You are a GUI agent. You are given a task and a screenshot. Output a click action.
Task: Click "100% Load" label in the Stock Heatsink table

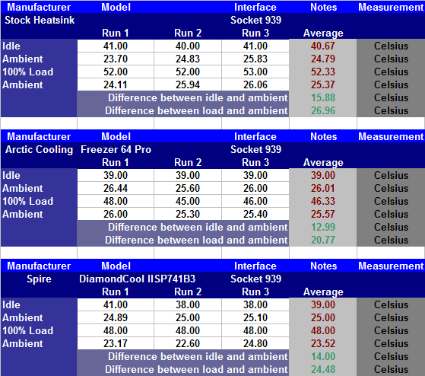pos(28,72)
